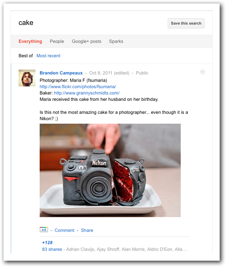Image resolution: width=226 pixels, height=267 pixels.
Task: Switch to the Sparks tab
Action: (x=116, y=41)
